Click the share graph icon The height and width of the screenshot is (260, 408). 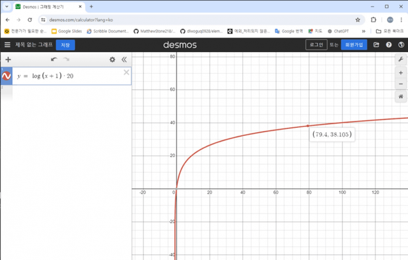(x=376, y=44)
